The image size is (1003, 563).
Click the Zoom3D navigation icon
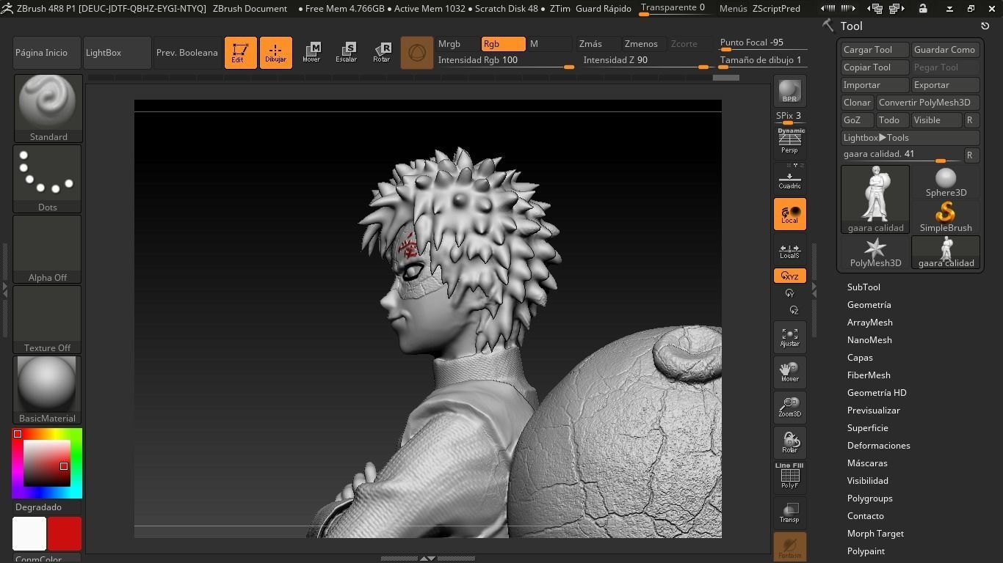tap(789, 408)
